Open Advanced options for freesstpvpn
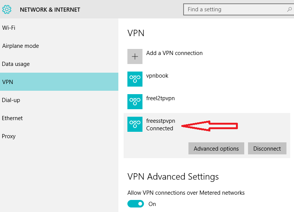 pyautogui.click(x=216, y=148)
